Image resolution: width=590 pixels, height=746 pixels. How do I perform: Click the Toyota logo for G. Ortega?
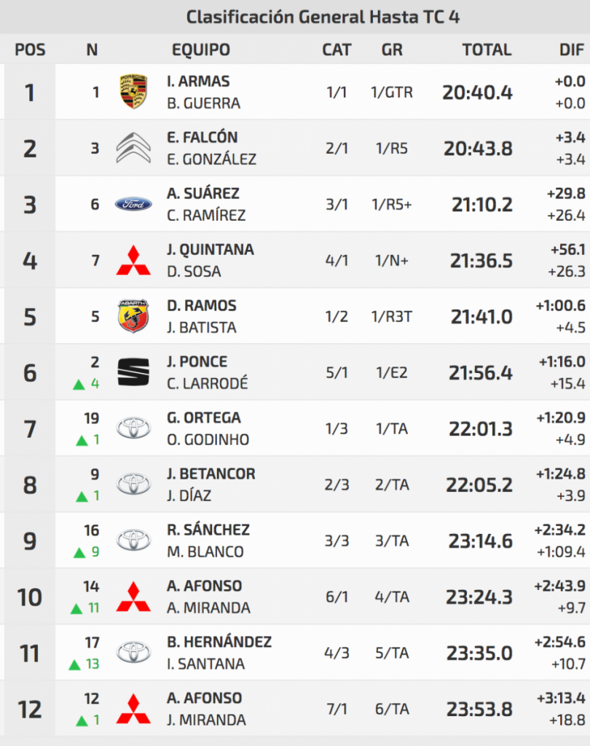[133, 428]
